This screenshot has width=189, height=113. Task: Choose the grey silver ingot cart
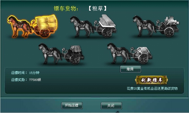(93, 26)
